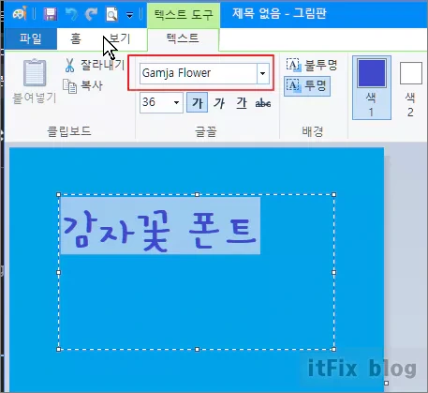The height and width of the screenshot is (393, 428).
Task: Click inside the 감자꽃 폰트 text
Action: pyautogui.click(x=160, y=231)
